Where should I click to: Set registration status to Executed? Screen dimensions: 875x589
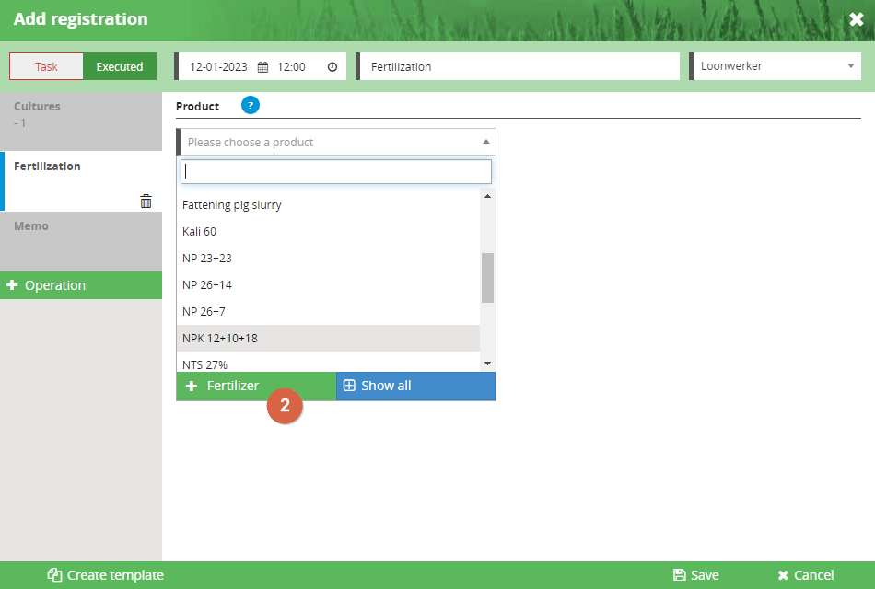tap(120, 66)
